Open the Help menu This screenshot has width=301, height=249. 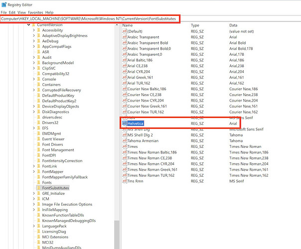tap(49, 12)
